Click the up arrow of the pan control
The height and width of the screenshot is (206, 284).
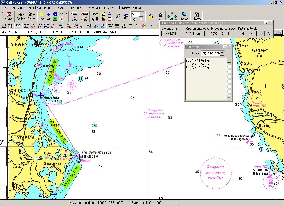coord(172,13)
